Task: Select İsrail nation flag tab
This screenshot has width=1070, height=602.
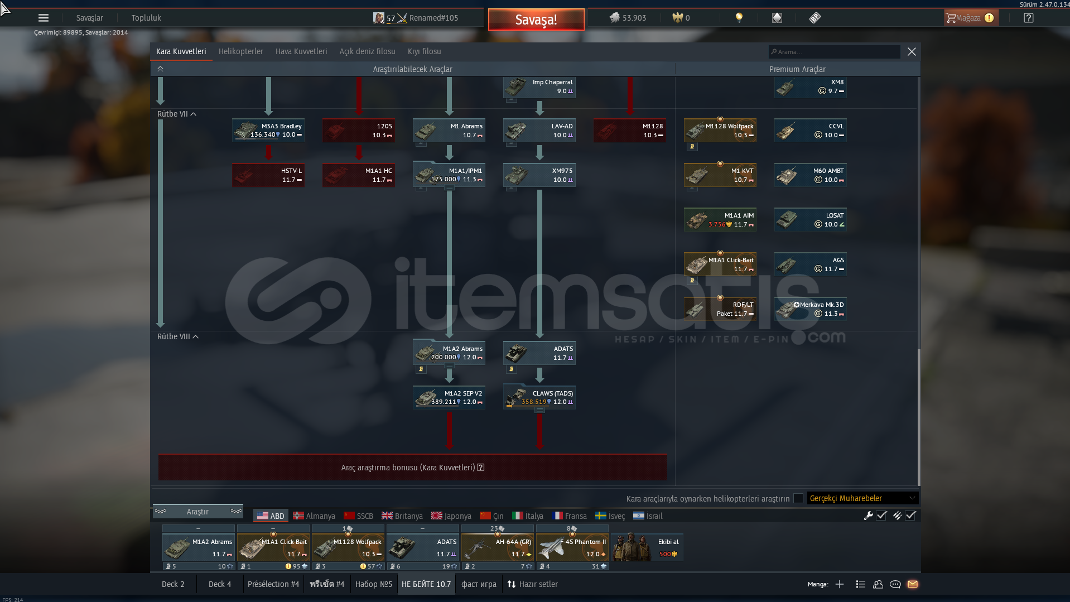Action: pyautogui.click(x=648, y=516)
